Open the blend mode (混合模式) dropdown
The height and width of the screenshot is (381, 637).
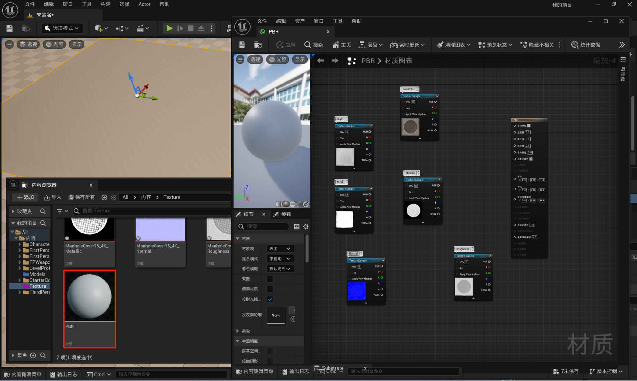(280, 259)
